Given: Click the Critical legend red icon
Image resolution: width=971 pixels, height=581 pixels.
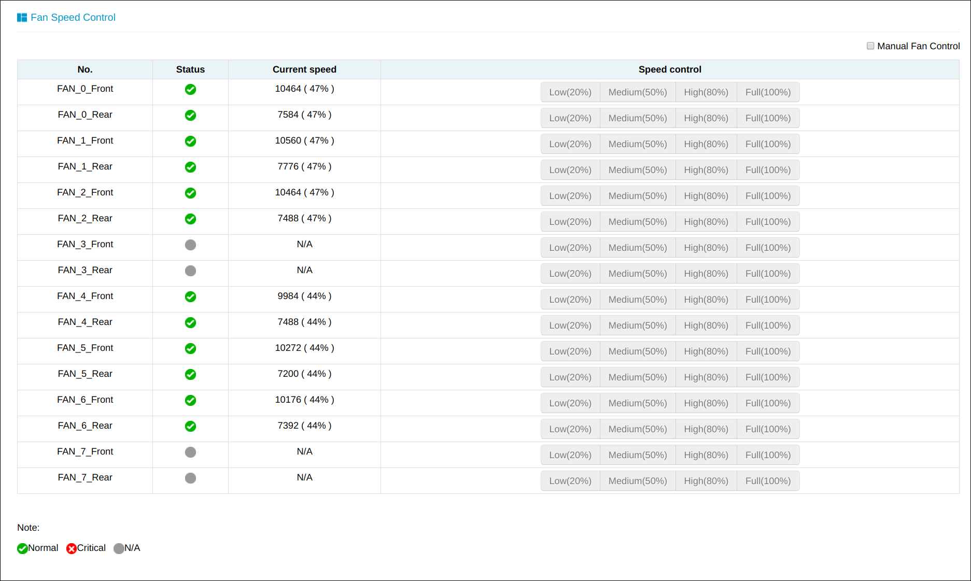Looking at the screenshot, I should coord(72,548).
